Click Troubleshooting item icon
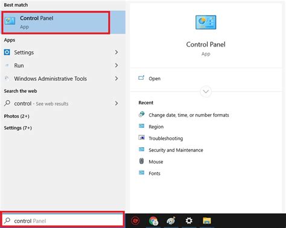 (142, 138)
